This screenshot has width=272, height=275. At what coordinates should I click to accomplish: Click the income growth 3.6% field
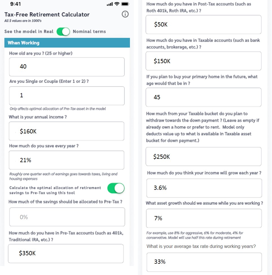[204, 188]
